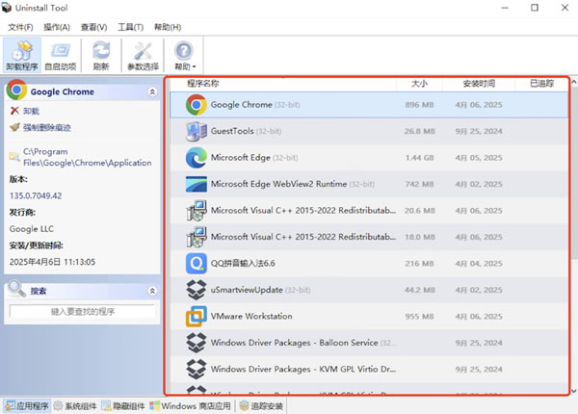Select VMware Workstation in the list
Image resolution: width=578 pixels, height=414 pixels.
click(x=250, y=316)
